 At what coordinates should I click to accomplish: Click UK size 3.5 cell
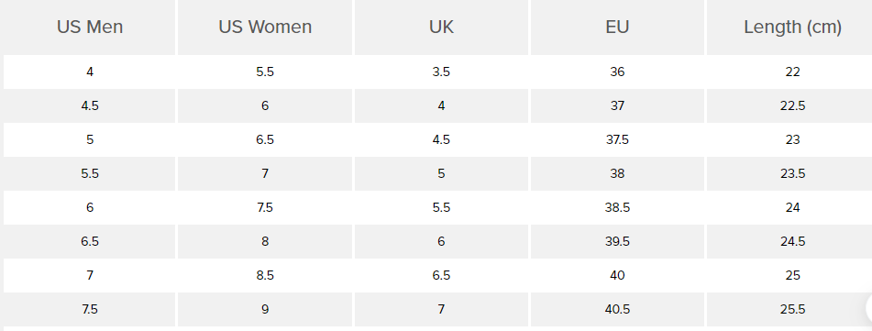coord(441,72)
